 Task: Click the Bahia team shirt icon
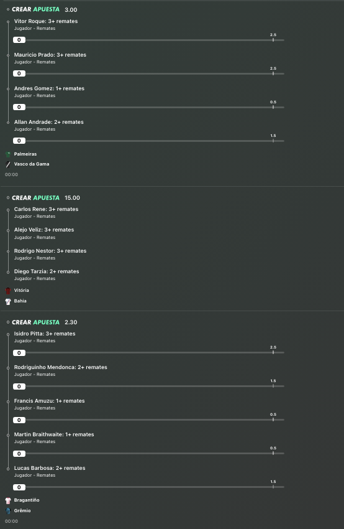tap(8, 301)
